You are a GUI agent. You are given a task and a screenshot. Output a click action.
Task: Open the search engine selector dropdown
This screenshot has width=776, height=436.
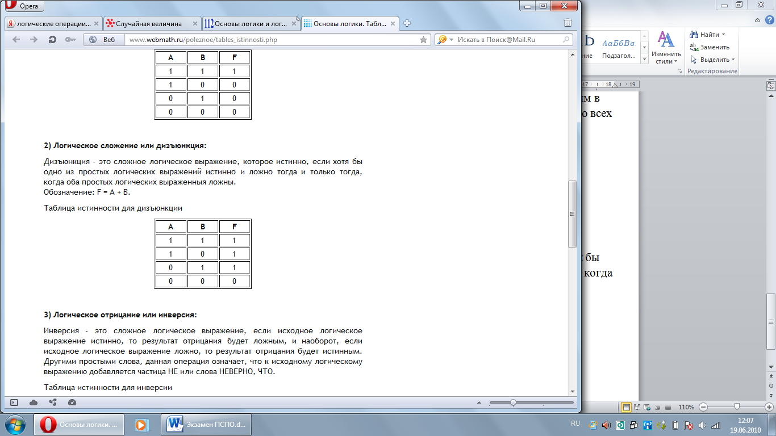(446, 40)
